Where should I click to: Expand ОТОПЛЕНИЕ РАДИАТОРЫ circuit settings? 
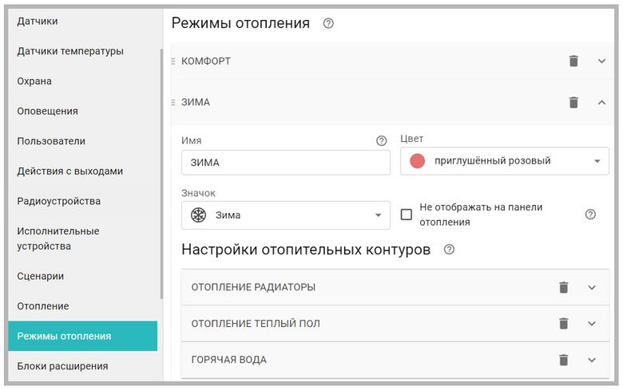coord(592,287)
